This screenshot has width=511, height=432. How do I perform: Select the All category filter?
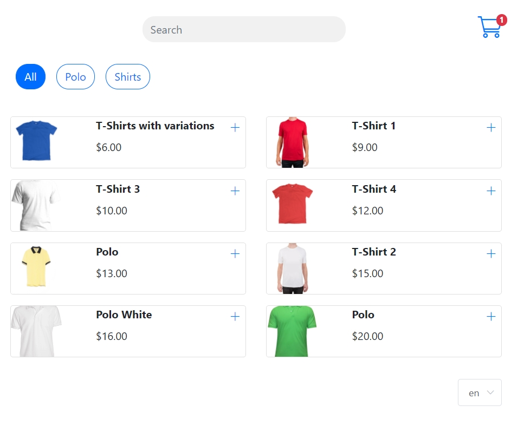[x=30, y=77]
